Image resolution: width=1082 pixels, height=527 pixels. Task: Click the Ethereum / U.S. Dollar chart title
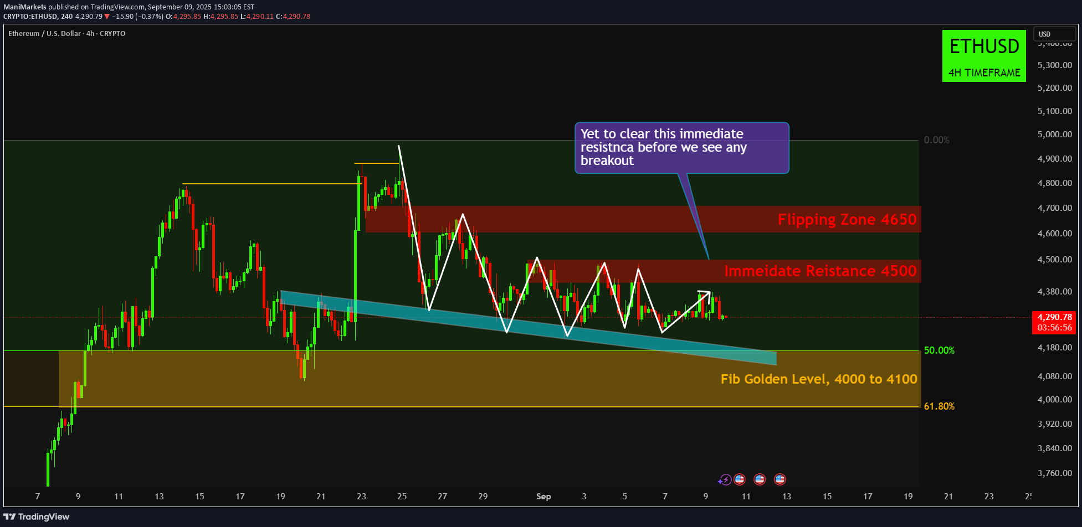[66, 33]
